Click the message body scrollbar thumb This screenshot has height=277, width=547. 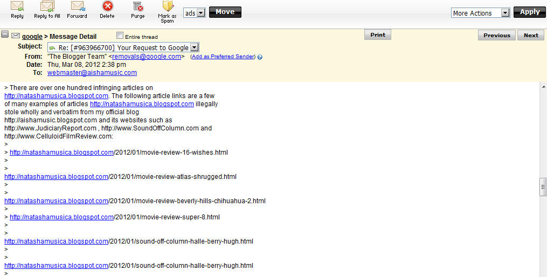point(543,187)
